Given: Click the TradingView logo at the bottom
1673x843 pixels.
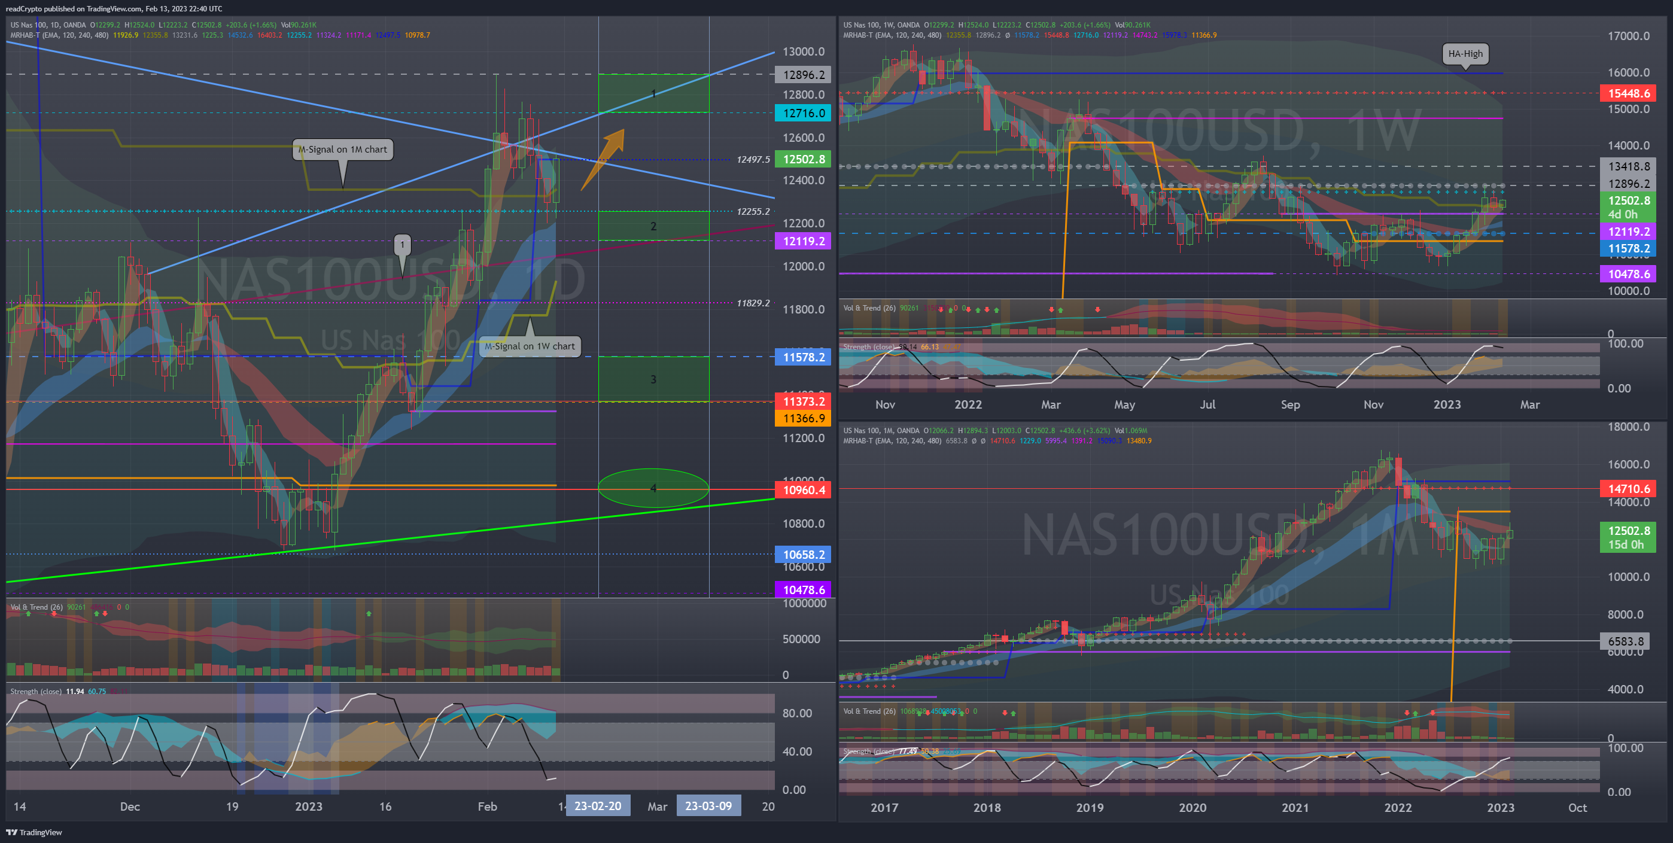Looking at the screenshot, I should 34,832.
